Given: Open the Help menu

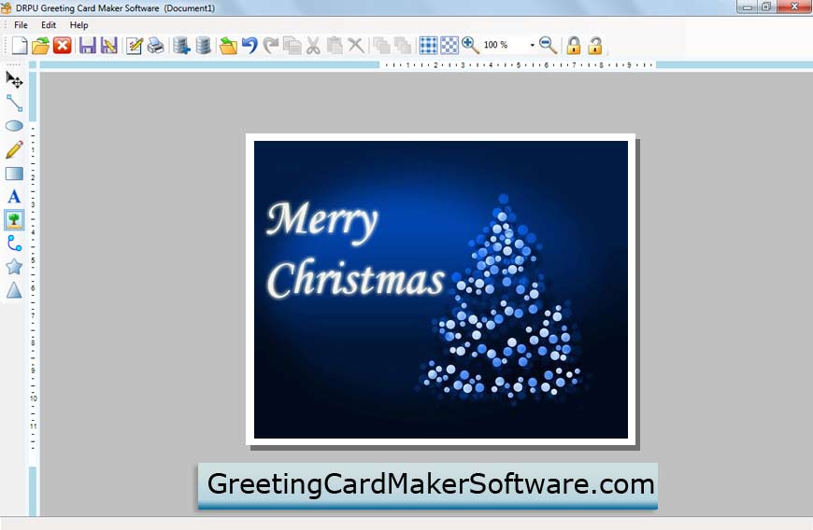Looking at the screenshot, I should pos(78,25).
